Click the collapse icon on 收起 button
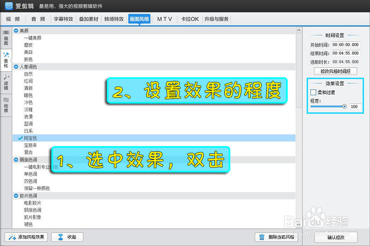This screenshot has height=246, width=370. (61, 237)
